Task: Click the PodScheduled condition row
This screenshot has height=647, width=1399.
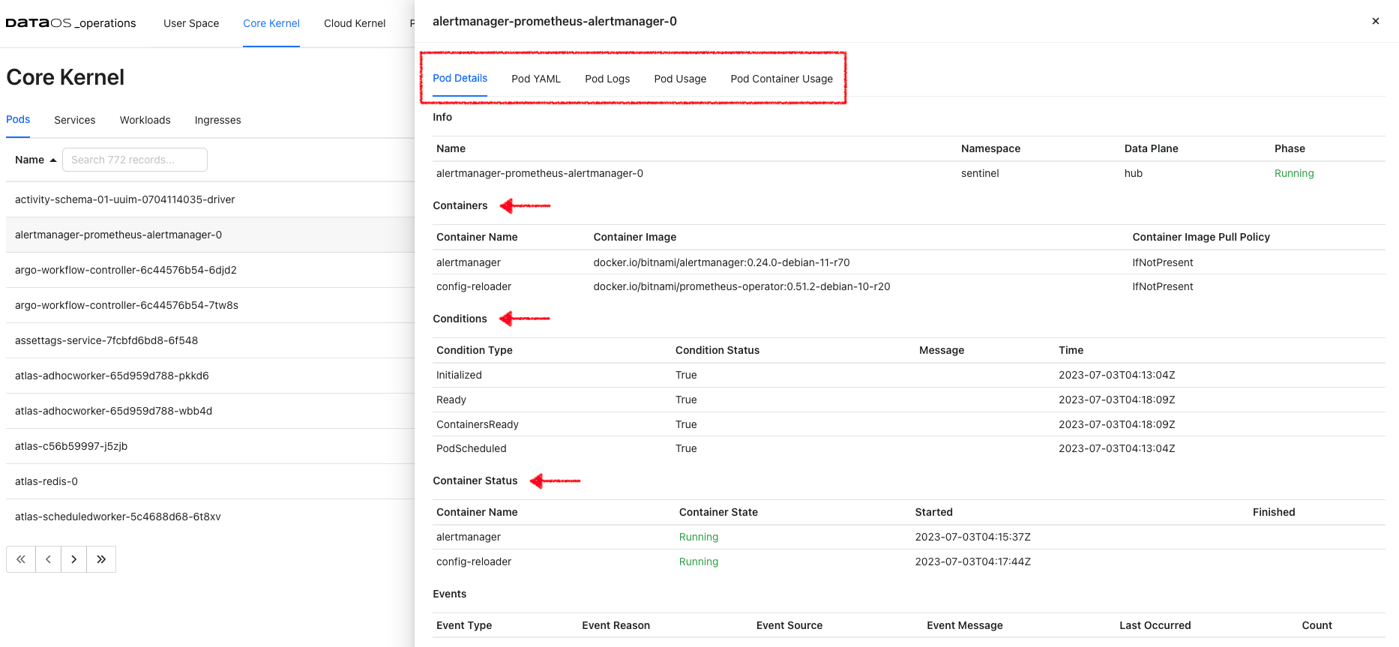Action: coord(909,448)
